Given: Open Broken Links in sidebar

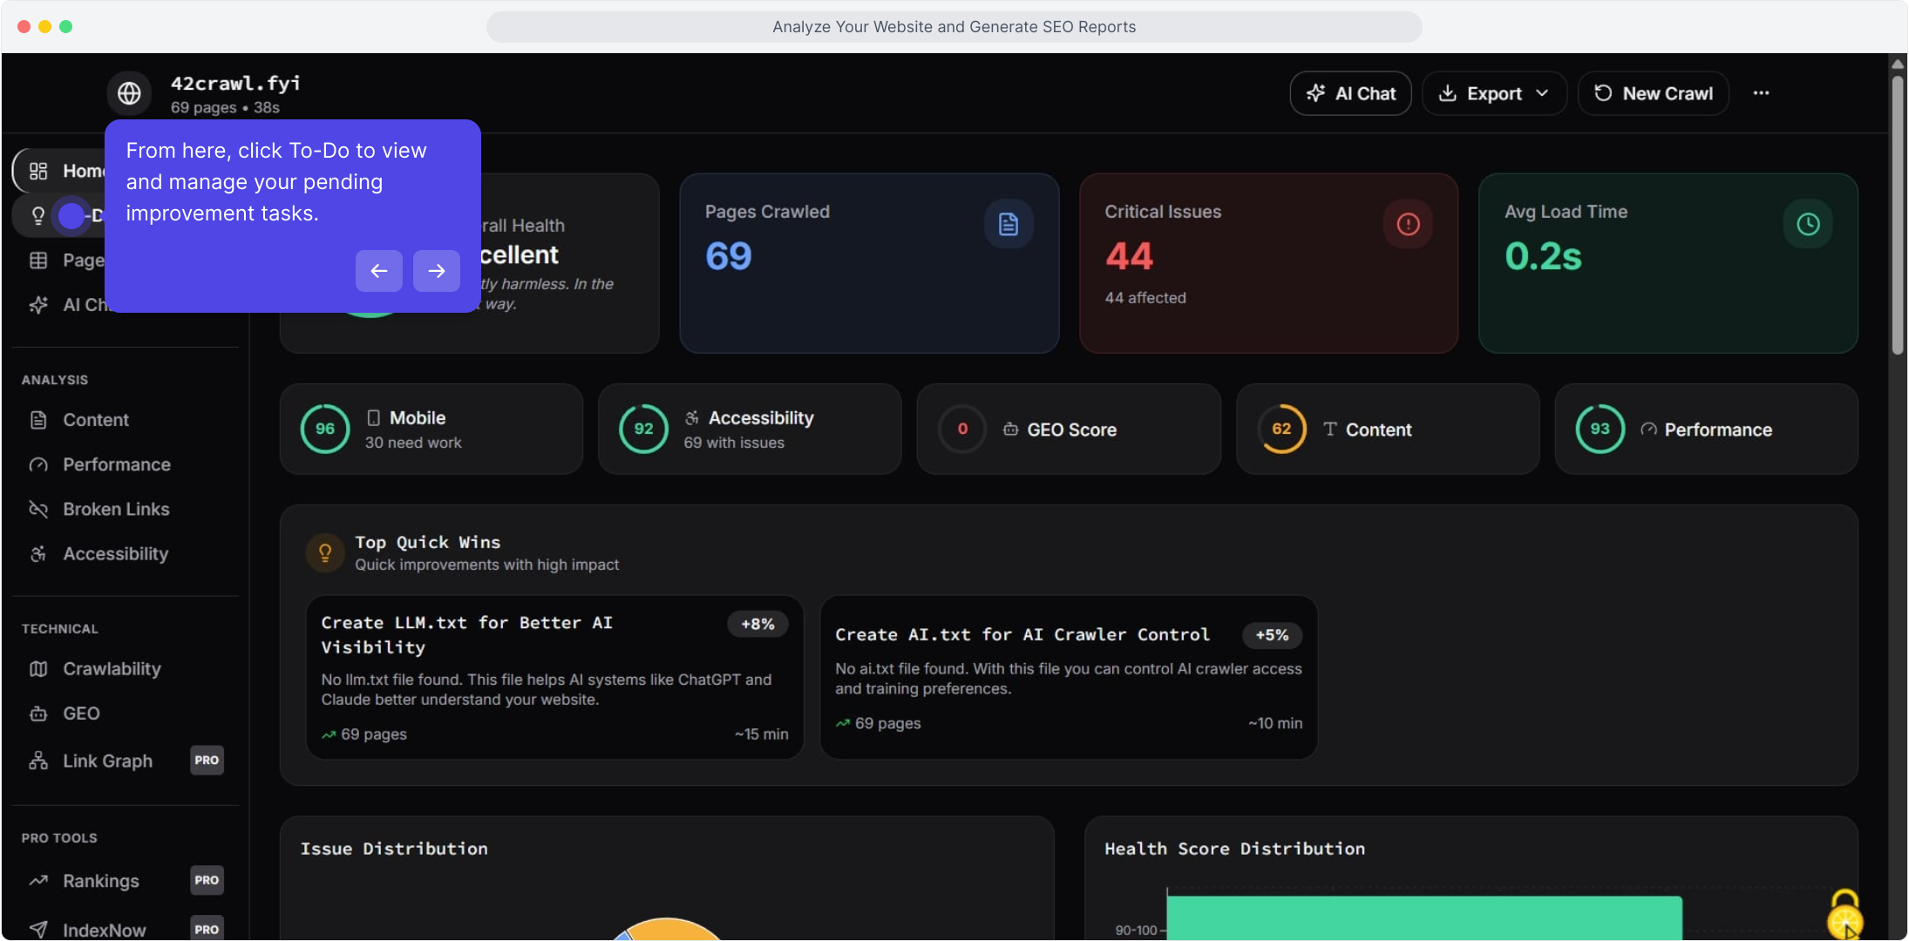Looking at the screenshot, I should click(x=116, y=509).
